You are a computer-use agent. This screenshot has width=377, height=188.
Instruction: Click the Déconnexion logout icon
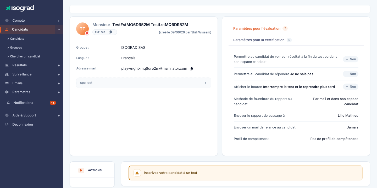point(7,125)
